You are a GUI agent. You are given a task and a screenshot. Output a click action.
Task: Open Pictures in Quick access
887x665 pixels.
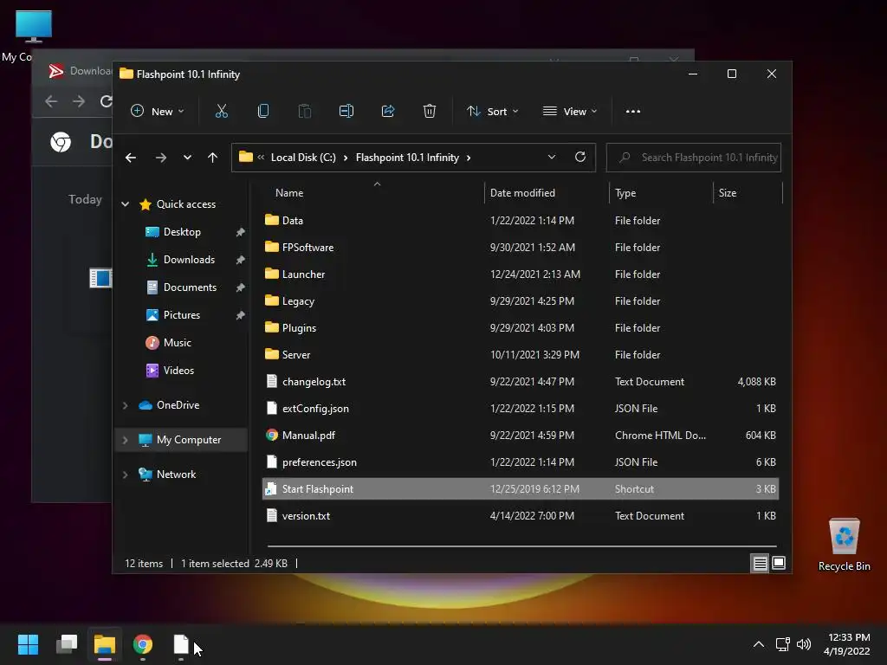pos(182,315)
